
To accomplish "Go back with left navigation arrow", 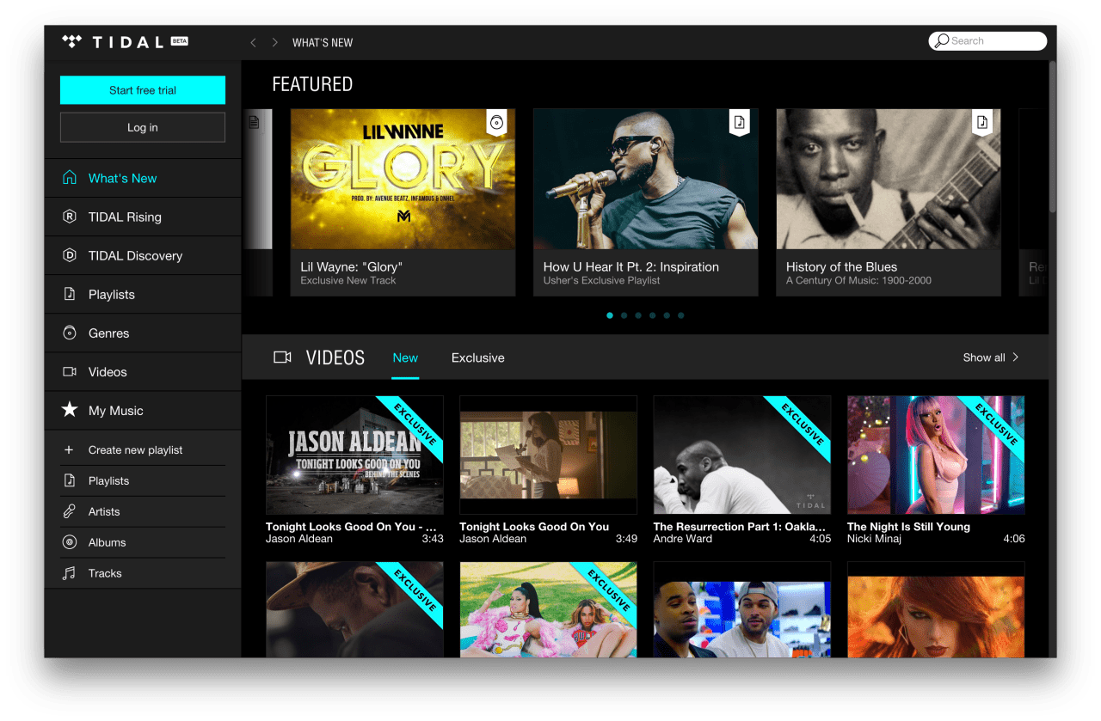I will [253, 42].
